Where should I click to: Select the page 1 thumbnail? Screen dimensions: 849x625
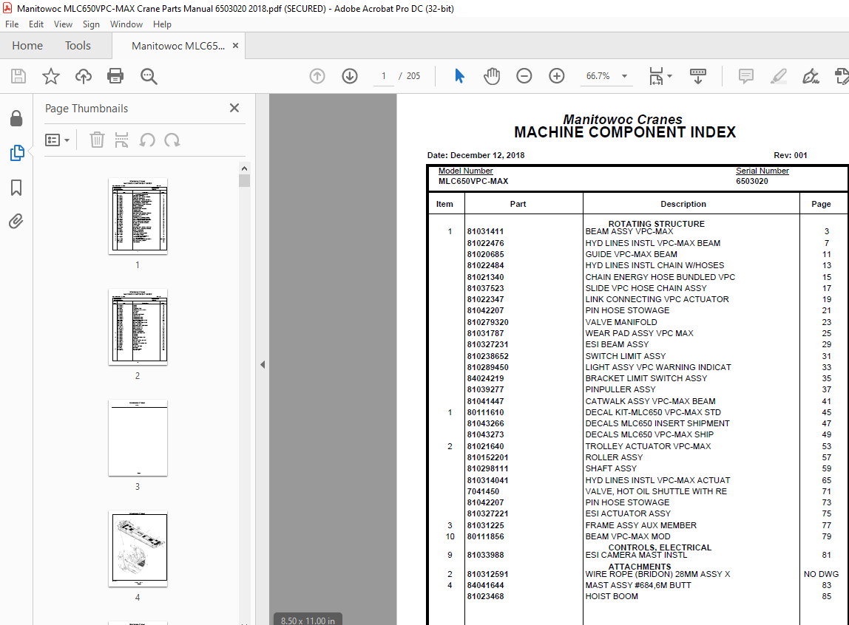(138, 216)
